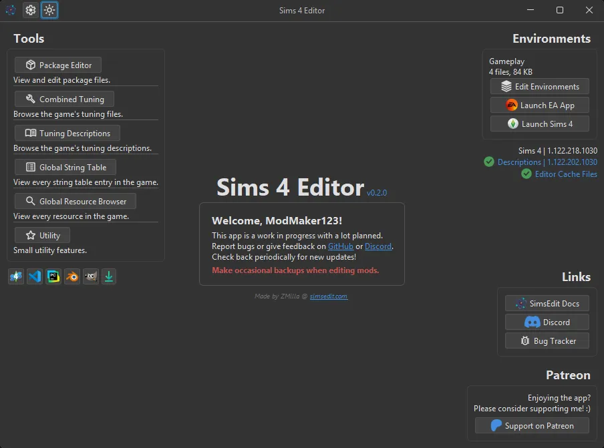
Task: Click 'View every resource in the game.' text
Action: click(x=71, y=216)
